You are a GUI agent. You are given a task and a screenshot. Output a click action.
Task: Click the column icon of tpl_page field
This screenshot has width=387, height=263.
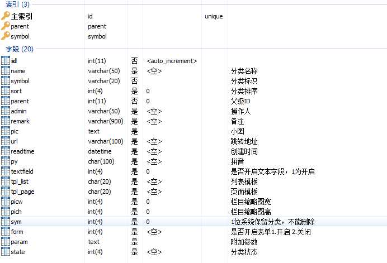click(x=6, y=192)
